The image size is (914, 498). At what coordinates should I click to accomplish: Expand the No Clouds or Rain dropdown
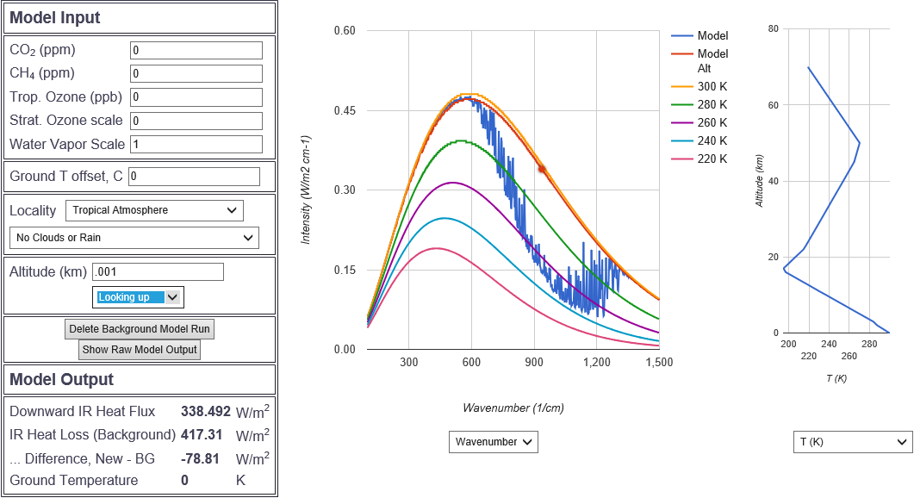tap(134, 238)
